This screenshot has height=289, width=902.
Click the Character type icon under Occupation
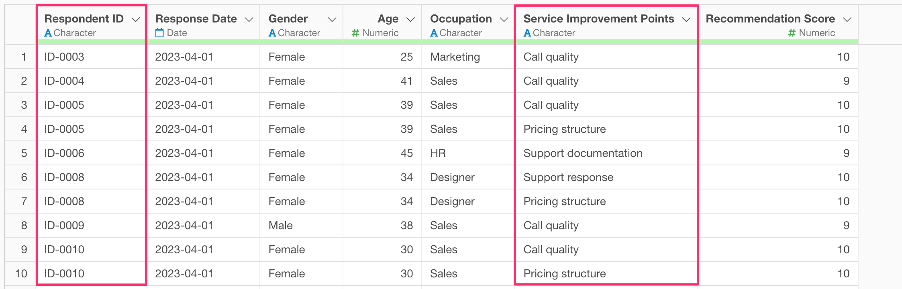tap(434, 33)
